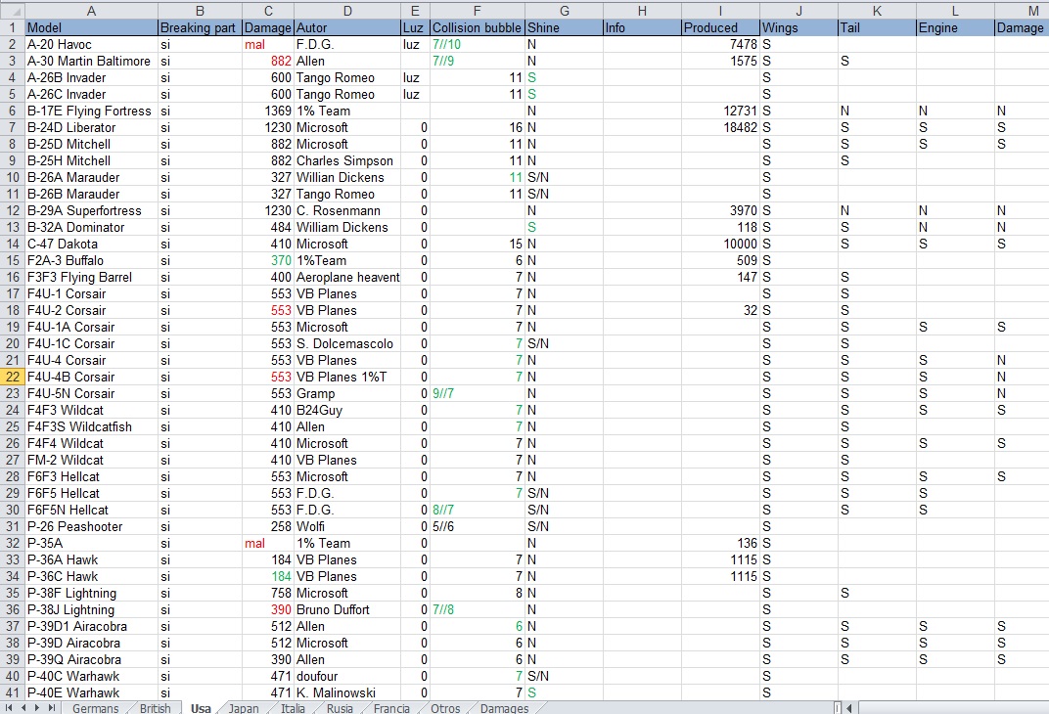Click collision bubble cell 5//6

click(477, 527)
